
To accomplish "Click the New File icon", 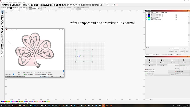I will click(2, 5).
